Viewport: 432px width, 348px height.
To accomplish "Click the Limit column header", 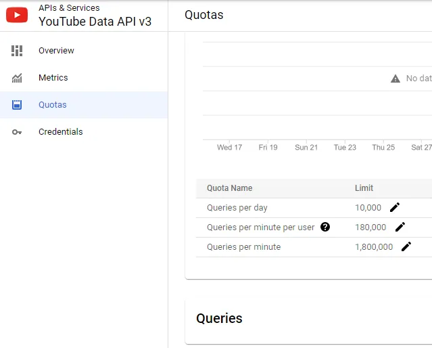I will 364,188.
